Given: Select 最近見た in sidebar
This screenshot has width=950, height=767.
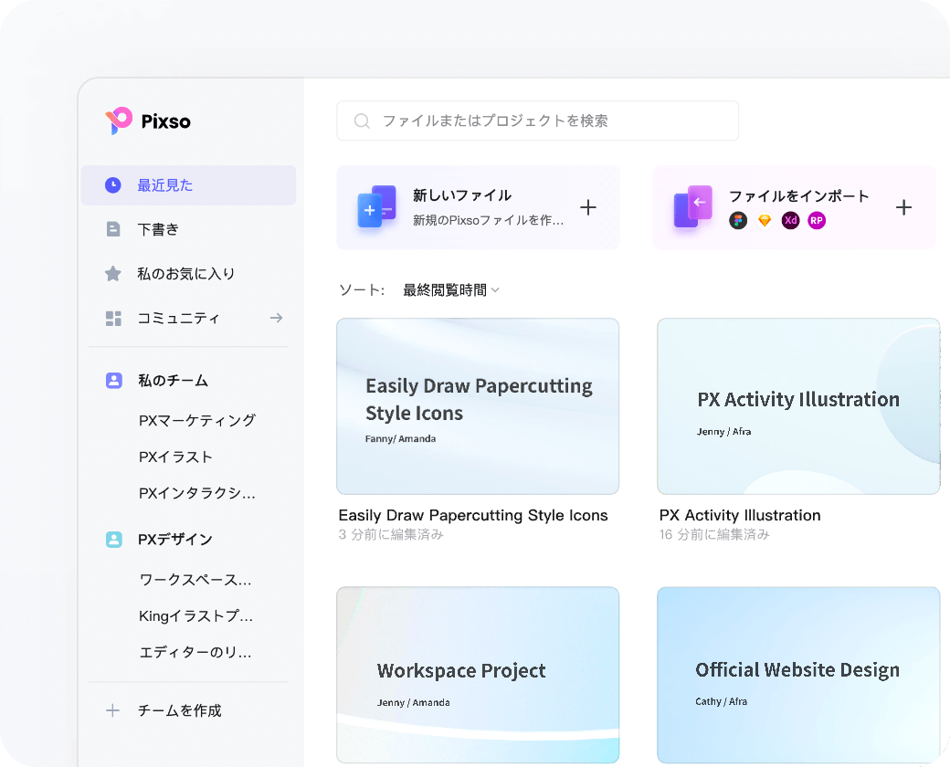Looking at the screenshot, I should tap(188, 185).
